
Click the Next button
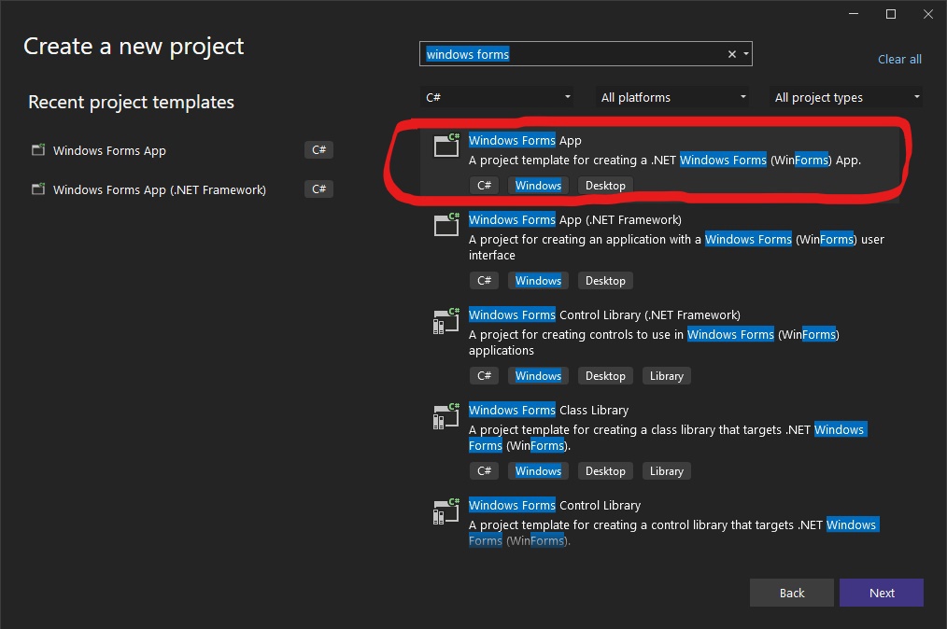pos(882,593)
